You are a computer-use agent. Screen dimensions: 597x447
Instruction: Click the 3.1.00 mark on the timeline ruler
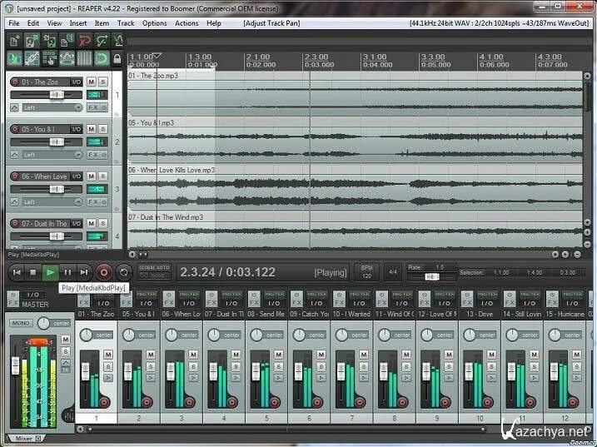coord(375,57)
